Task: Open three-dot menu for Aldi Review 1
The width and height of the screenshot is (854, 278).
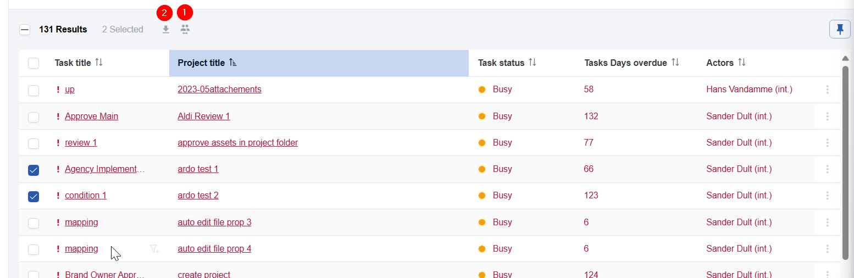Action: pos(827,116)
